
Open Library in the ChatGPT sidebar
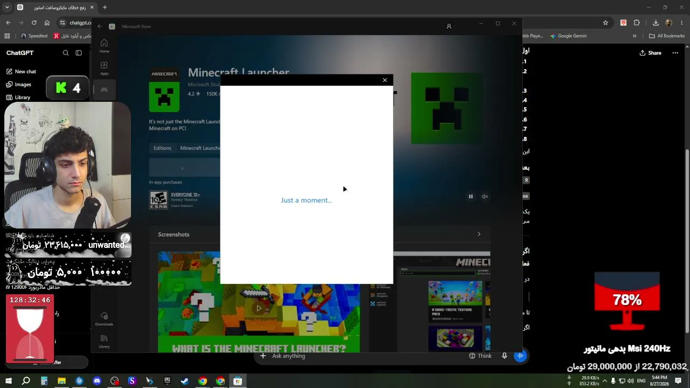pos(18,98)
